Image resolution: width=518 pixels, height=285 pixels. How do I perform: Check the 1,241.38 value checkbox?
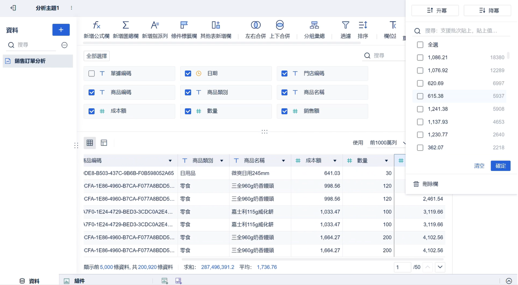[x=420, y=109]
